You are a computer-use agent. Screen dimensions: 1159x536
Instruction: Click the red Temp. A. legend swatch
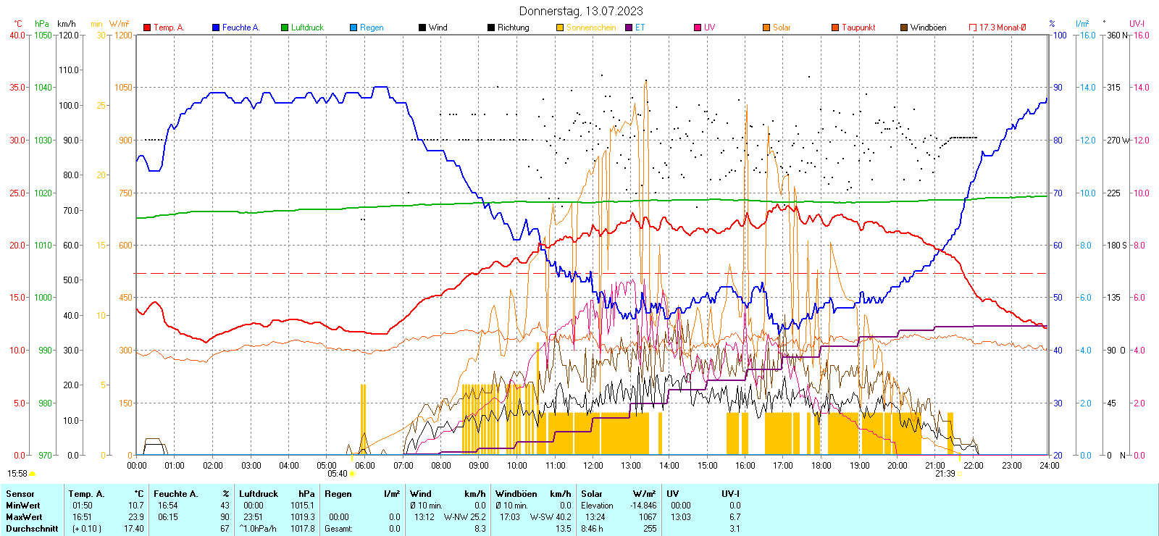(x=147, y=28)
